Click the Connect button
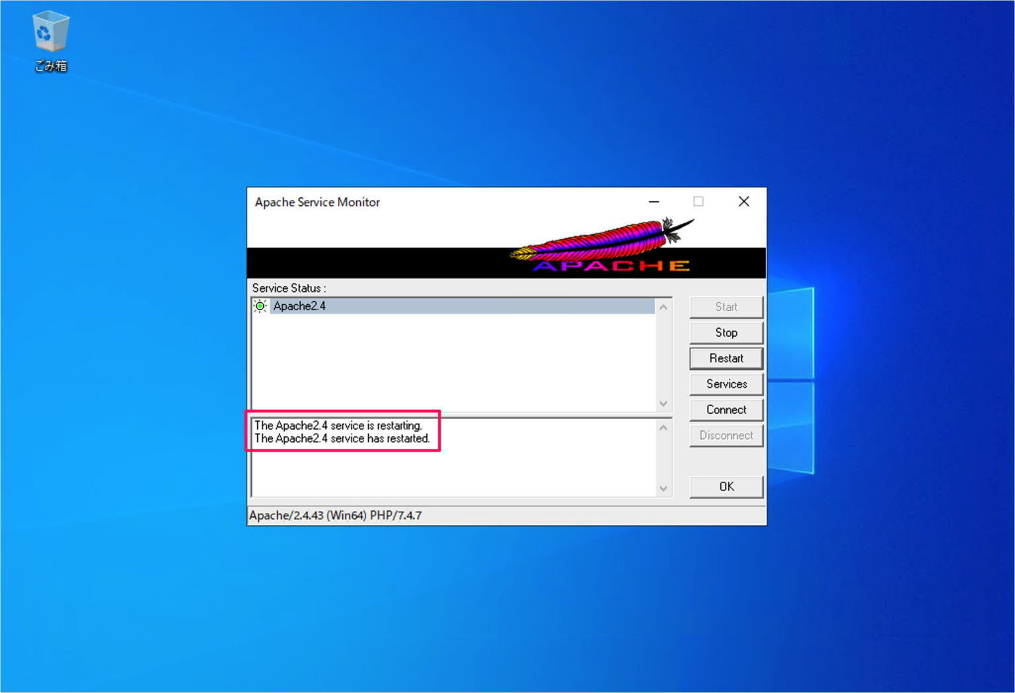Image resolution: width=1015 pixels, height=693 pixels. pos(726,410)
